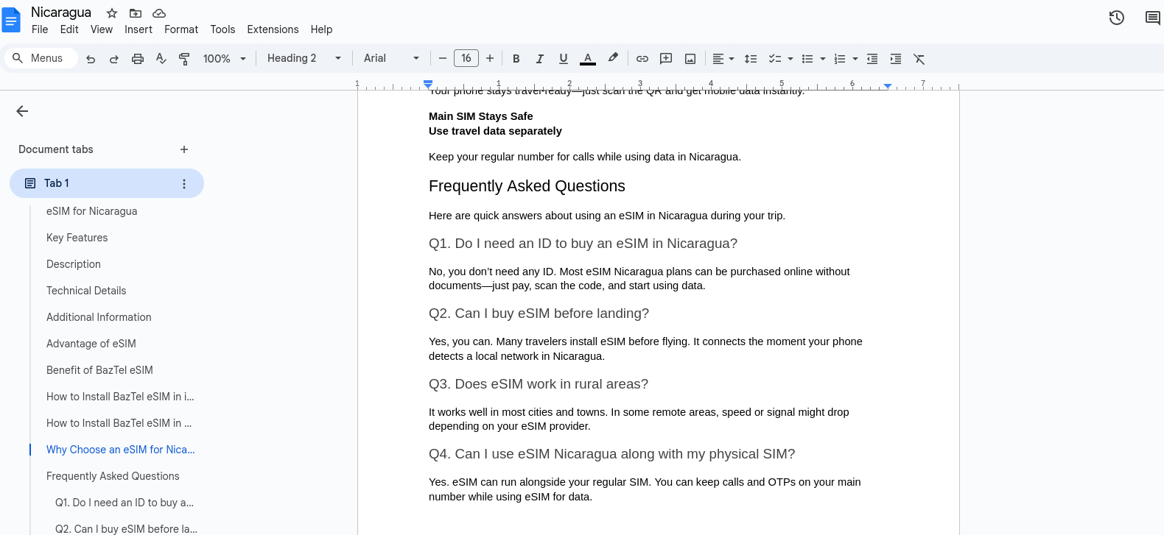The image size is (1164, 535).
Task: Toggle bold formatting
Action: (x=516, y=59)
